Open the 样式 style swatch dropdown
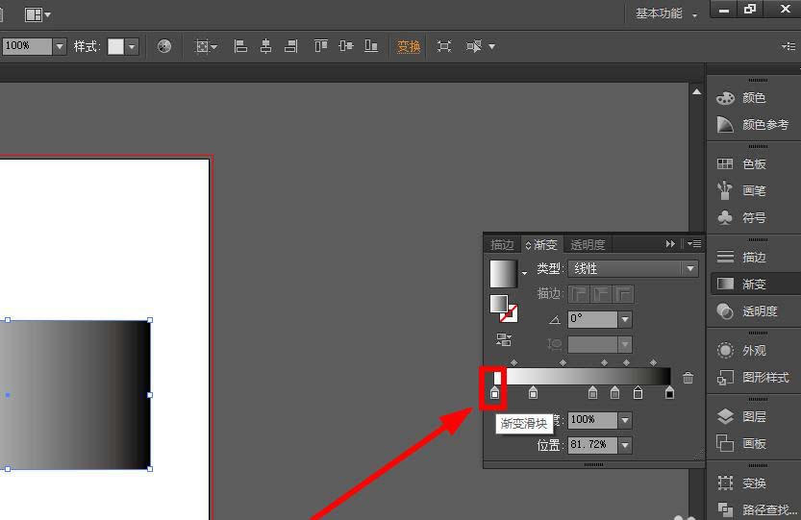 tap(133, 46)
